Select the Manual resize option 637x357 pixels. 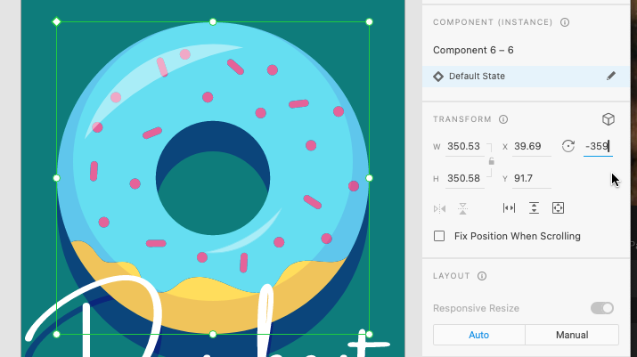tap(571, 335)
